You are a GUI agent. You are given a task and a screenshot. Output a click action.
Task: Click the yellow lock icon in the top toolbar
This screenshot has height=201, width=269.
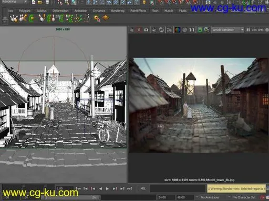[144, 2]
